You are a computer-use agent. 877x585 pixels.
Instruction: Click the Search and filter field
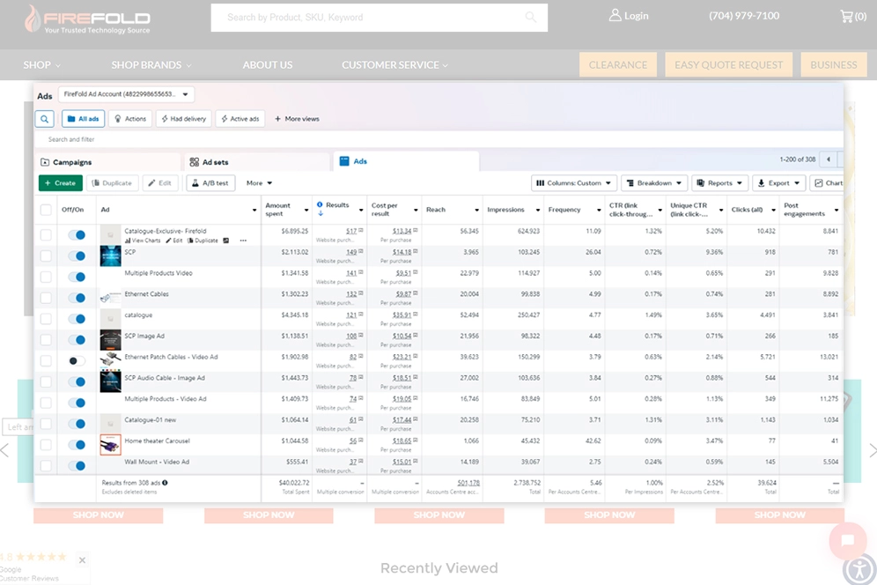pos(439,139)
